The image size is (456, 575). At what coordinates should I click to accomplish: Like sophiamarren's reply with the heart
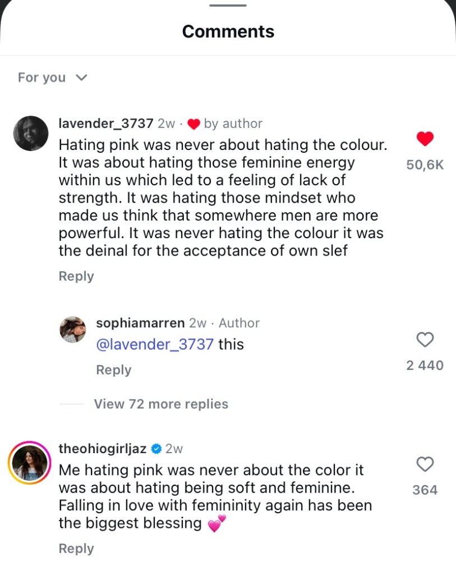426,339
